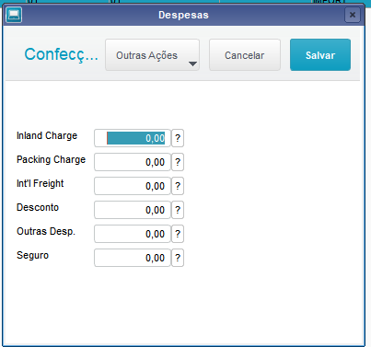The image size is (371, 347).
Task: Focus the Inland Charge value field
Action: click(x=133, y=138)
